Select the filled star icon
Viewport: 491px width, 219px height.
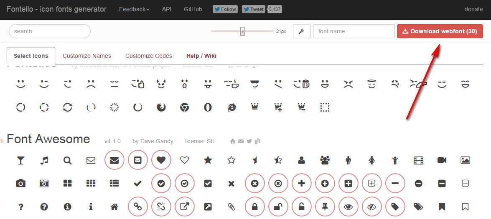pos(208,160)
